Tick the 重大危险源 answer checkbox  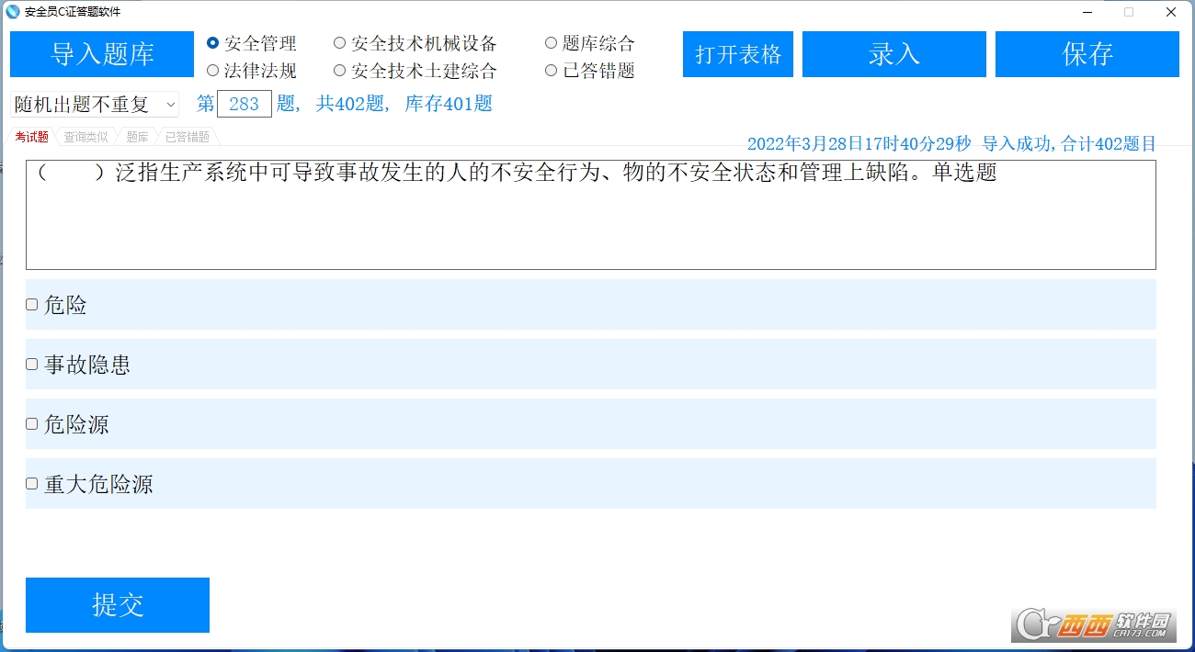[x=32, y=484]
